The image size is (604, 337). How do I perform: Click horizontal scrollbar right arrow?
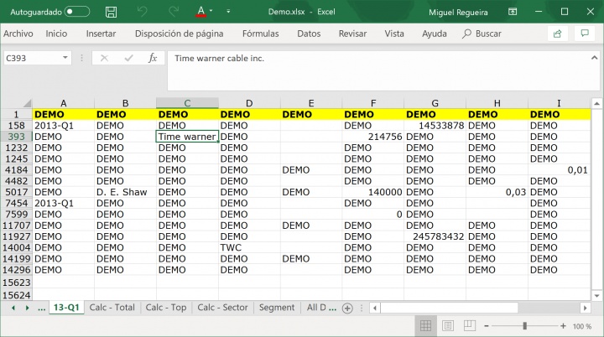click(x=586, y=308)
